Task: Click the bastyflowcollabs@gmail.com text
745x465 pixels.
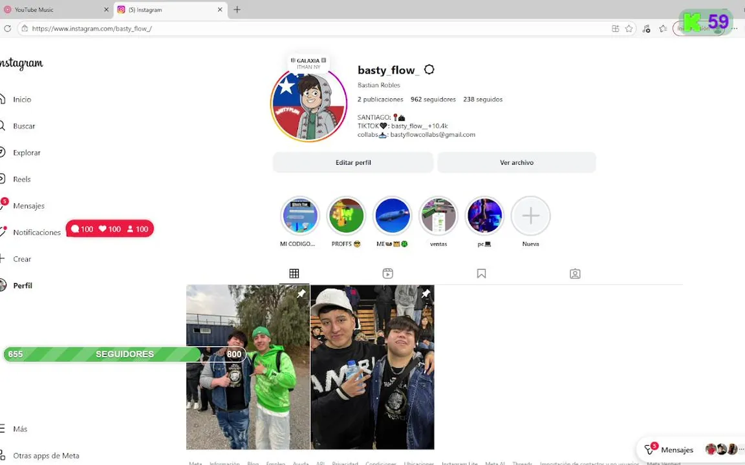Action: [433, 135]
